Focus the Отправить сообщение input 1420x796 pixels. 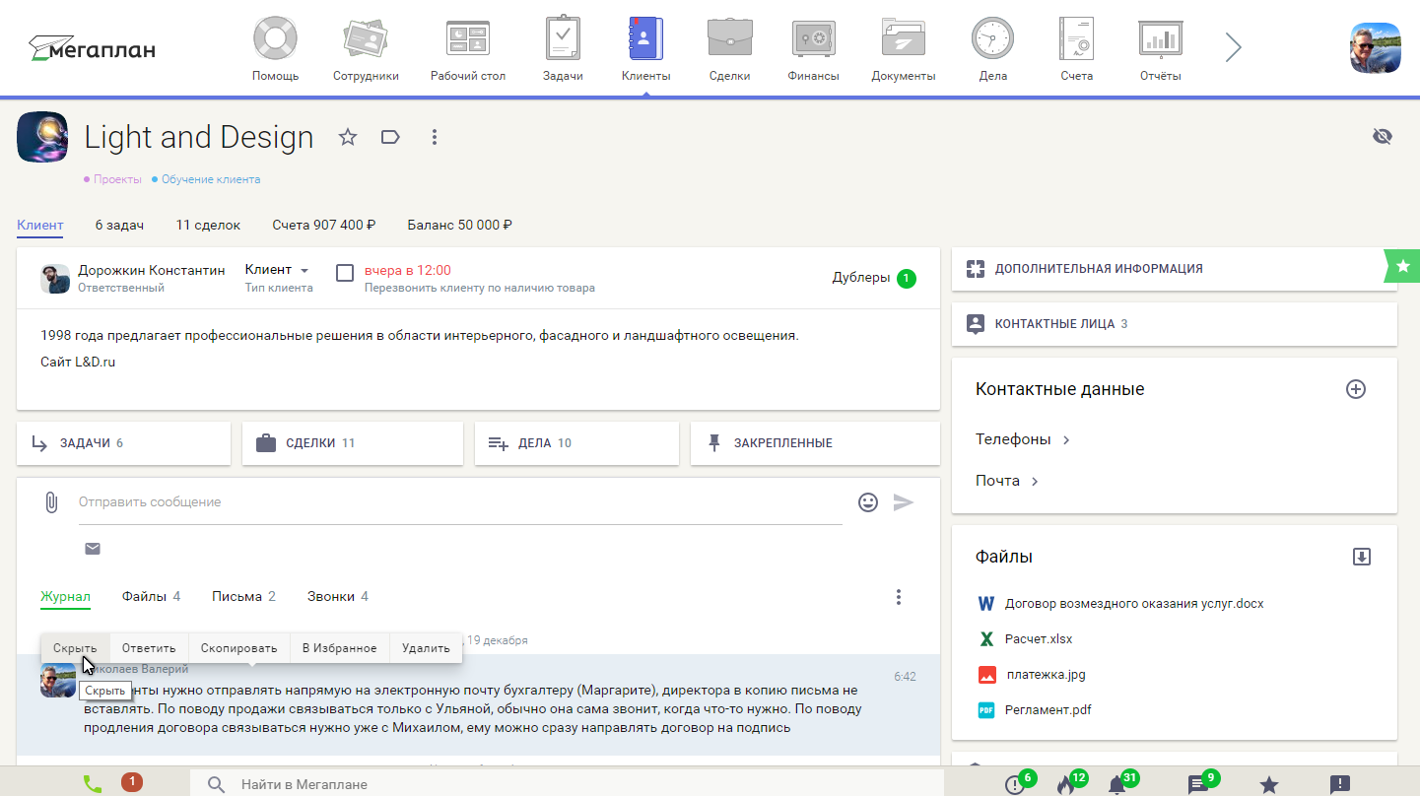(460, 502)
